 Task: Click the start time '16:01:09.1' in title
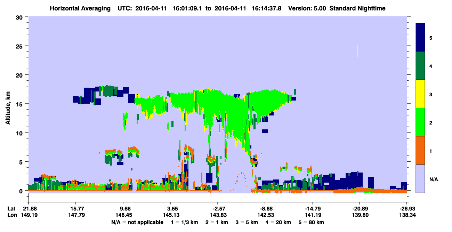click(x=187, y=8)
